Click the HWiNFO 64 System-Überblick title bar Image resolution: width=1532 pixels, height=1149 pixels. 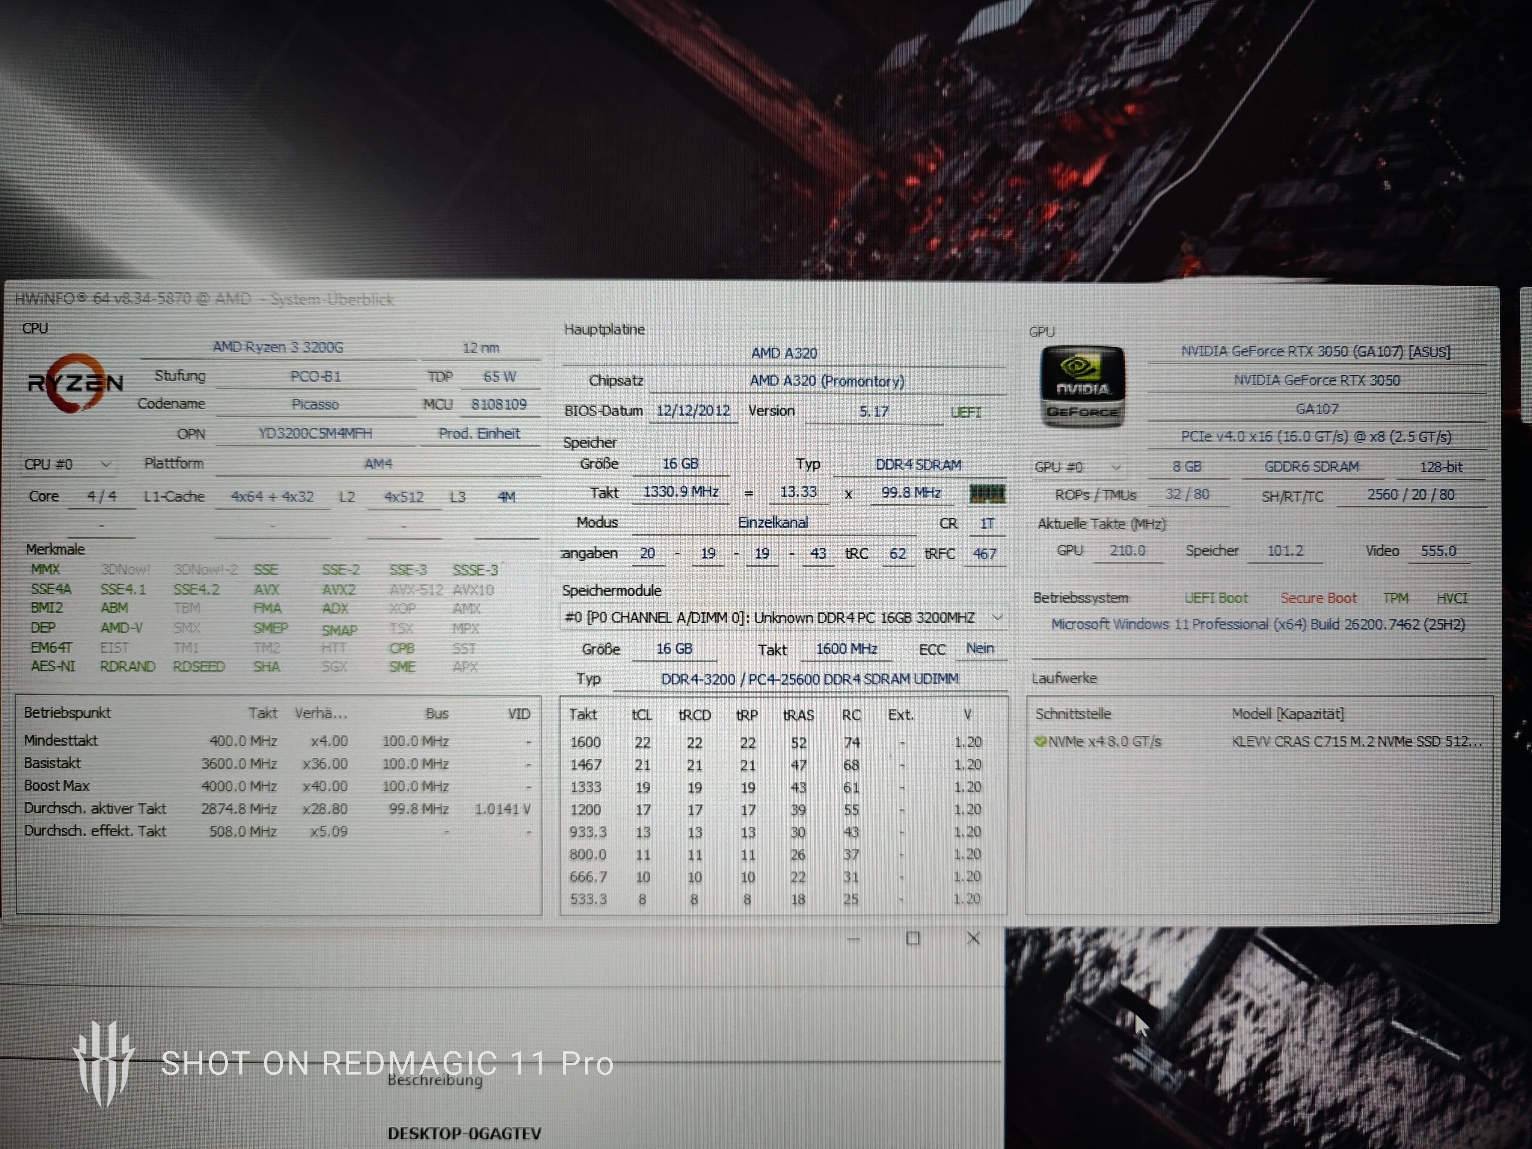(x=204, y=299)
